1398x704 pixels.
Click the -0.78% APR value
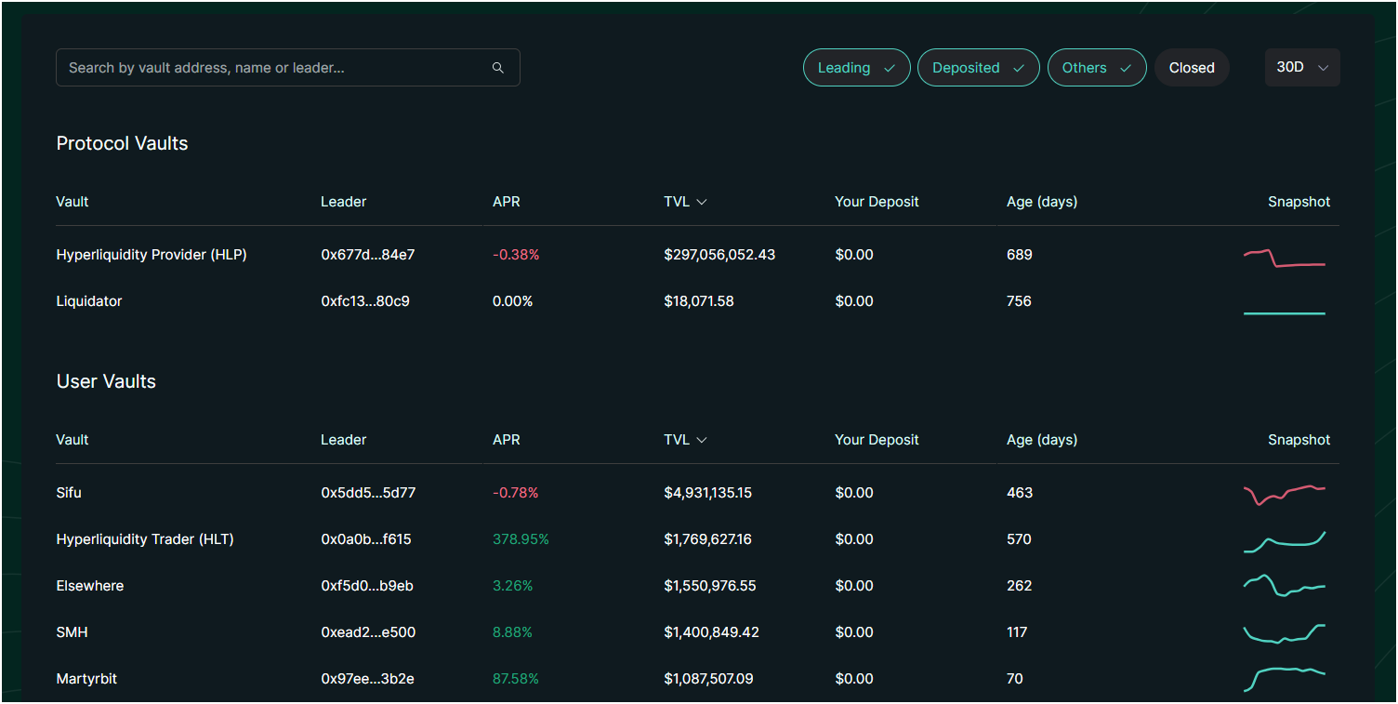(516, 493)
